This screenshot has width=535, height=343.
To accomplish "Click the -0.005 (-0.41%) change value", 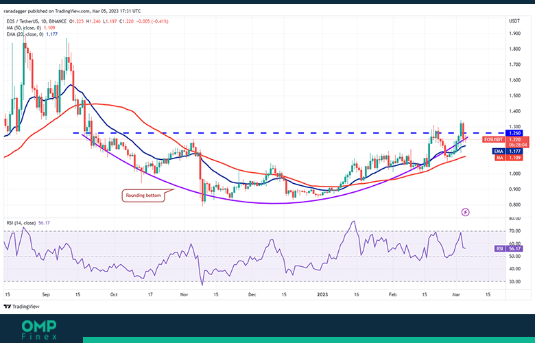I will pyautogui.click(x=152, y=21).
